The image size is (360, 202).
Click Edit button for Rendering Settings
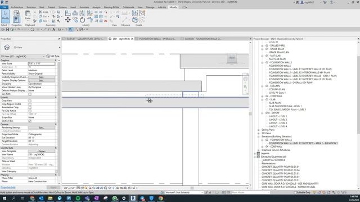click(41, 127)
